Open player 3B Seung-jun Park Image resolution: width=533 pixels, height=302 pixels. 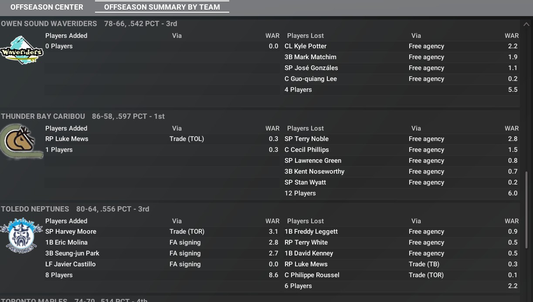[72, 253]
